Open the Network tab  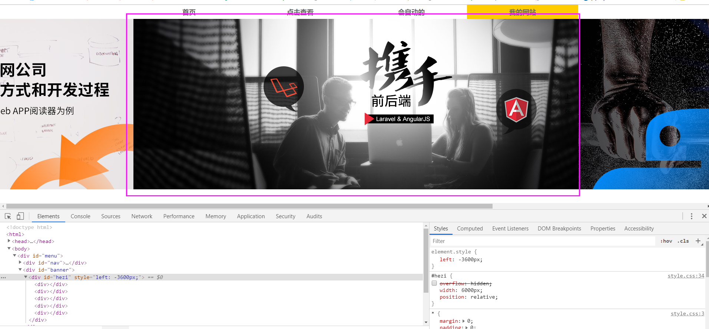point(142,216)
